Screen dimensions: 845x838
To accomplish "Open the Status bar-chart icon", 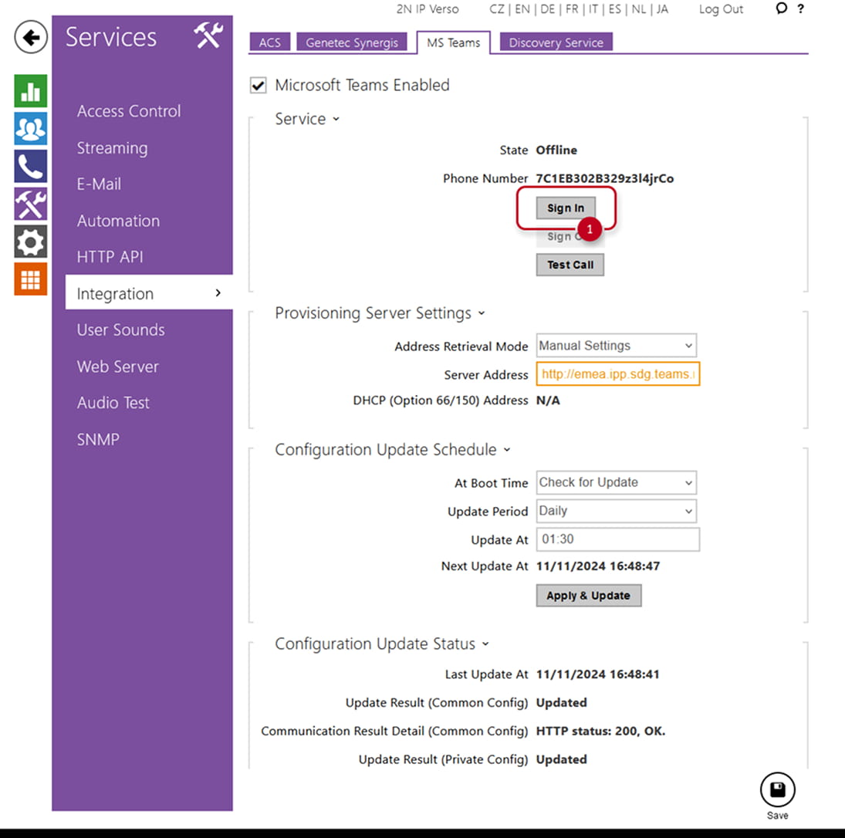I will [31, 91].
